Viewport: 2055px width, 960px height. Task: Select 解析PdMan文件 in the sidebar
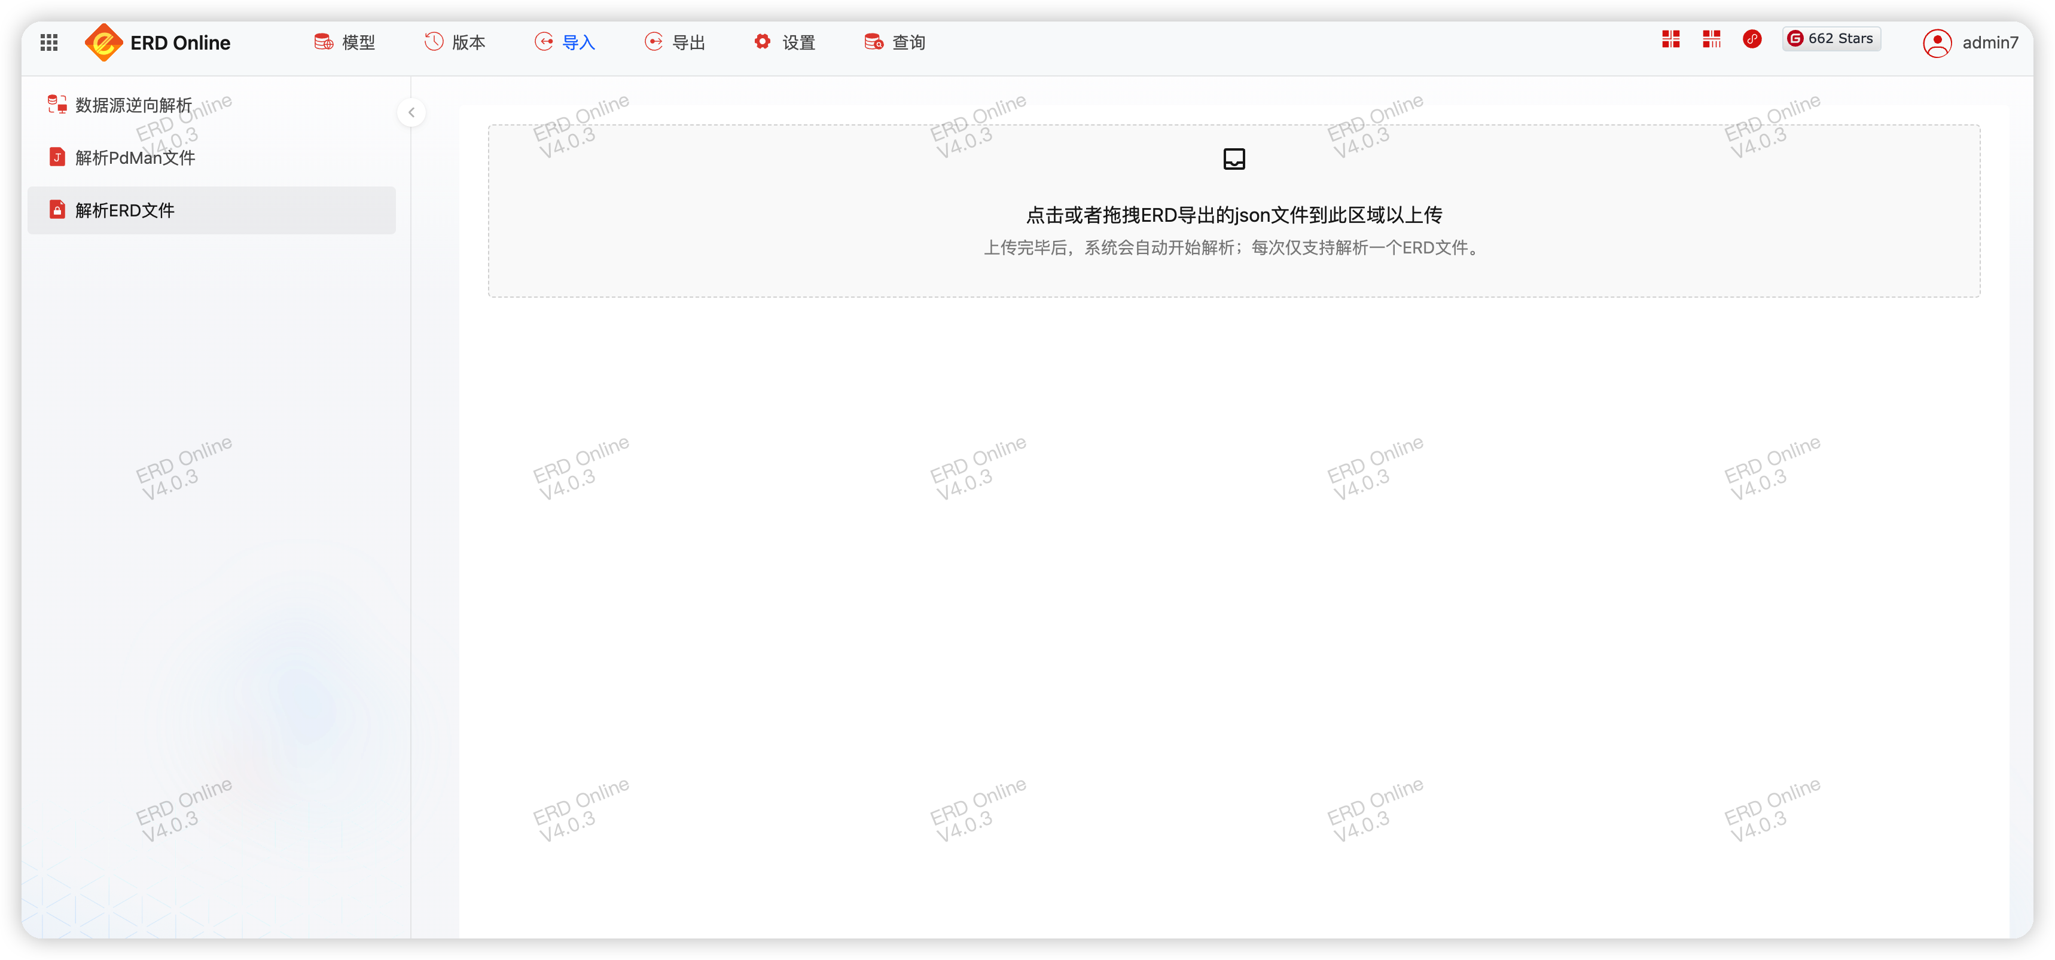[135, 158]
